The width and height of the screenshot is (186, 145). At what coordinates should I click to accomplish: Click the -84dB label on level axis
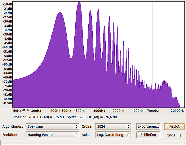[x=7, y=99]
